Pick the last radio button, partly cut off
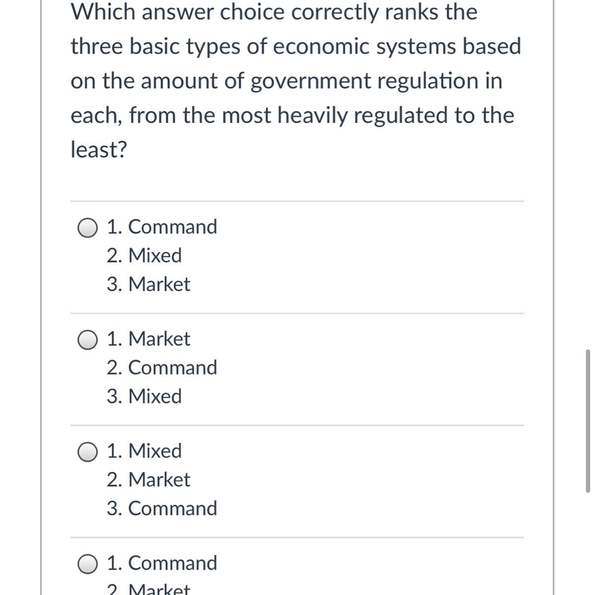The height and width of the screenshot is (595, 595). [x=88, y=564]
